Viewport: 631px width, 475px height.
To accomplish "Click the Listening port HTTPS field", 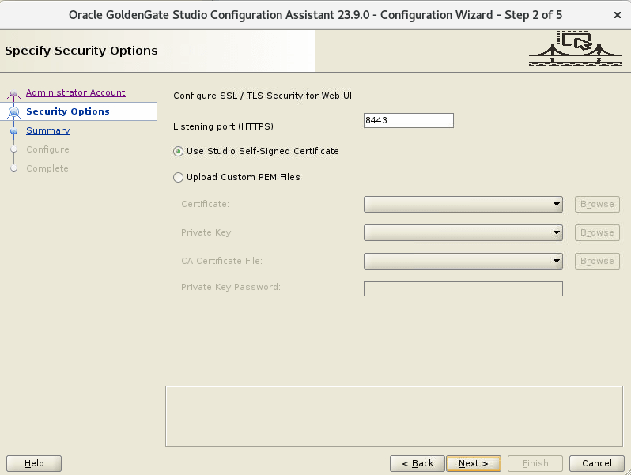I will 409,121.
